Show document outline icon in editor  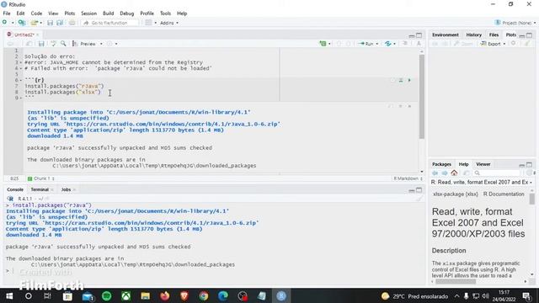coord(405,44)
